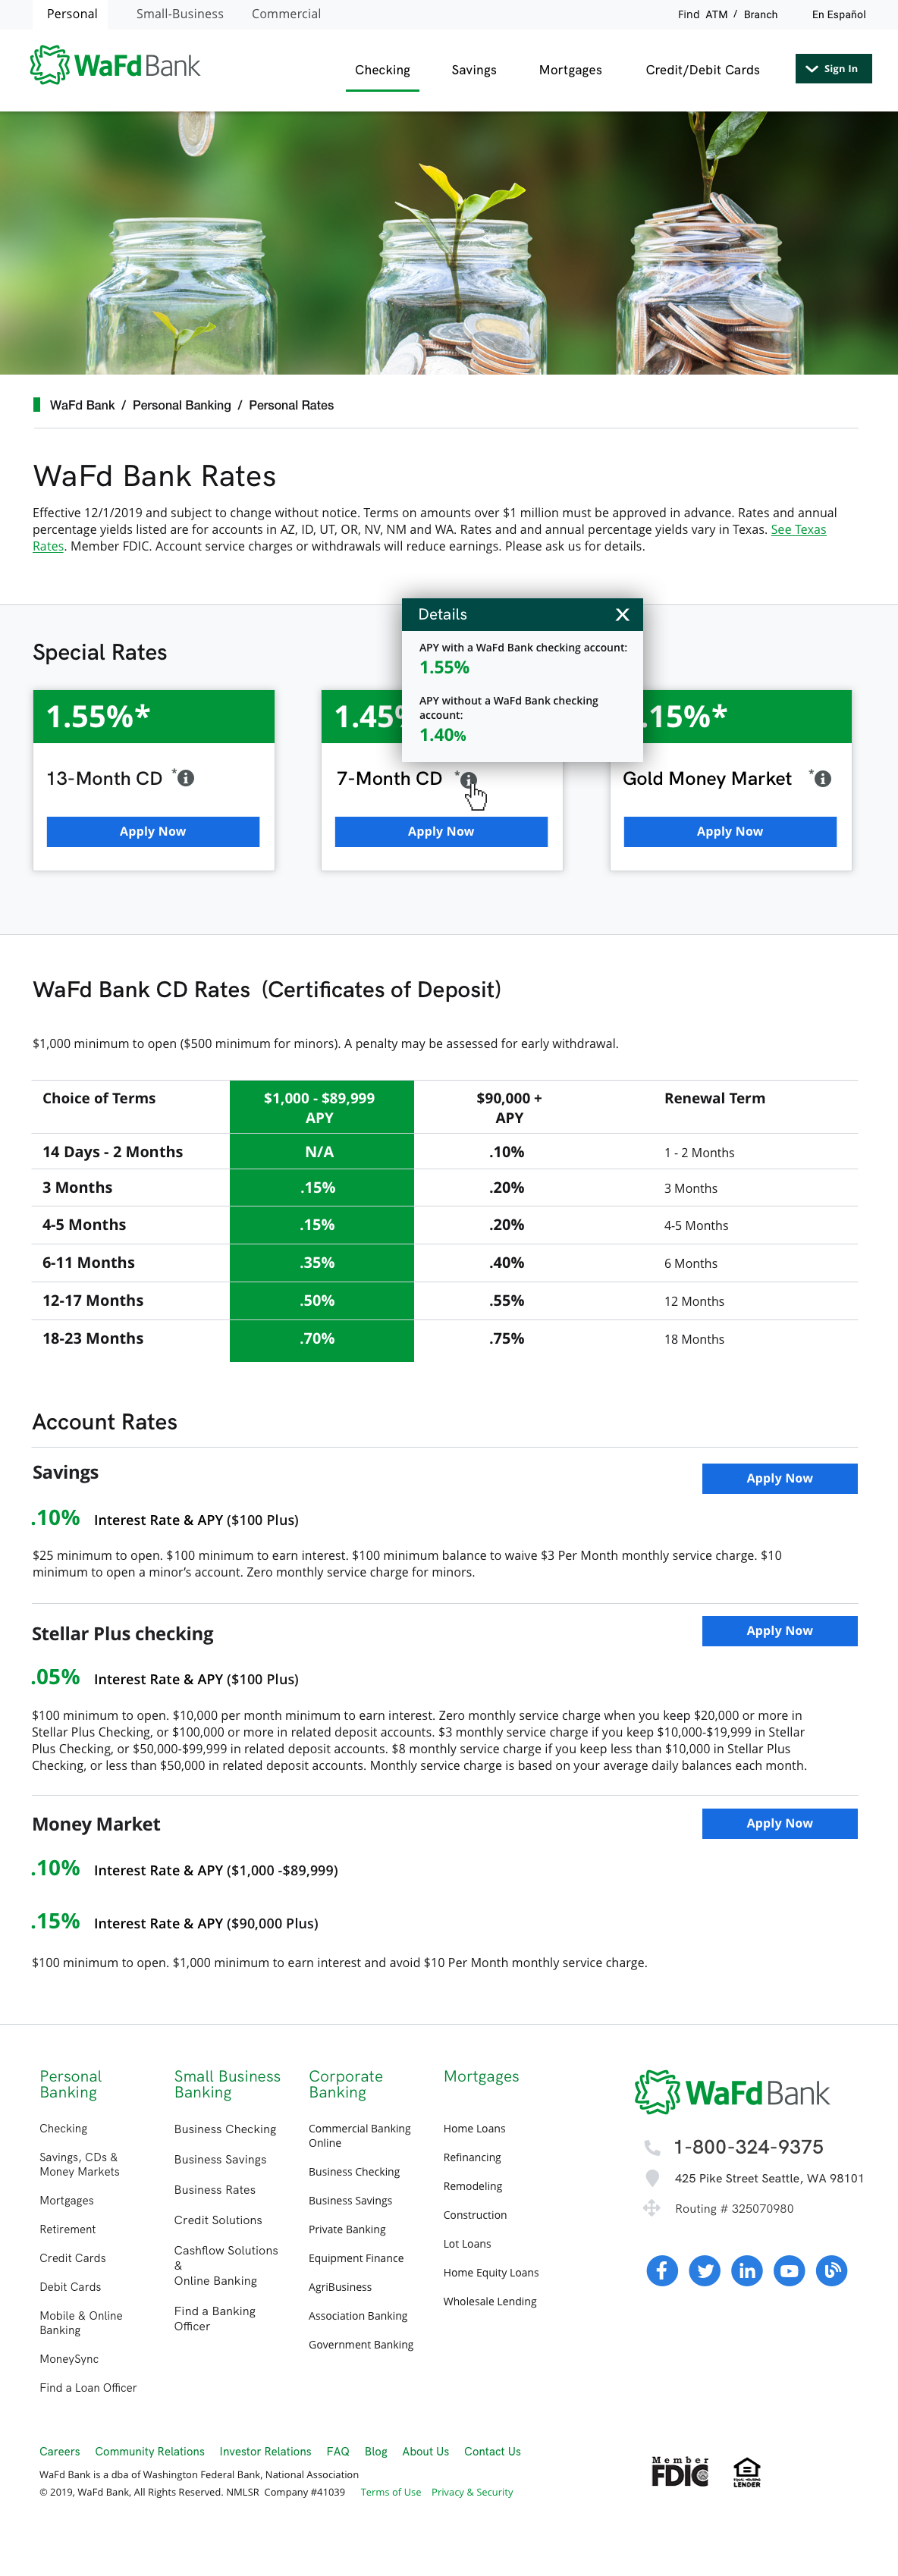Click the Member FDIC logo
The width and height of the screenshot is (898, 2576).
point(680,2471)
